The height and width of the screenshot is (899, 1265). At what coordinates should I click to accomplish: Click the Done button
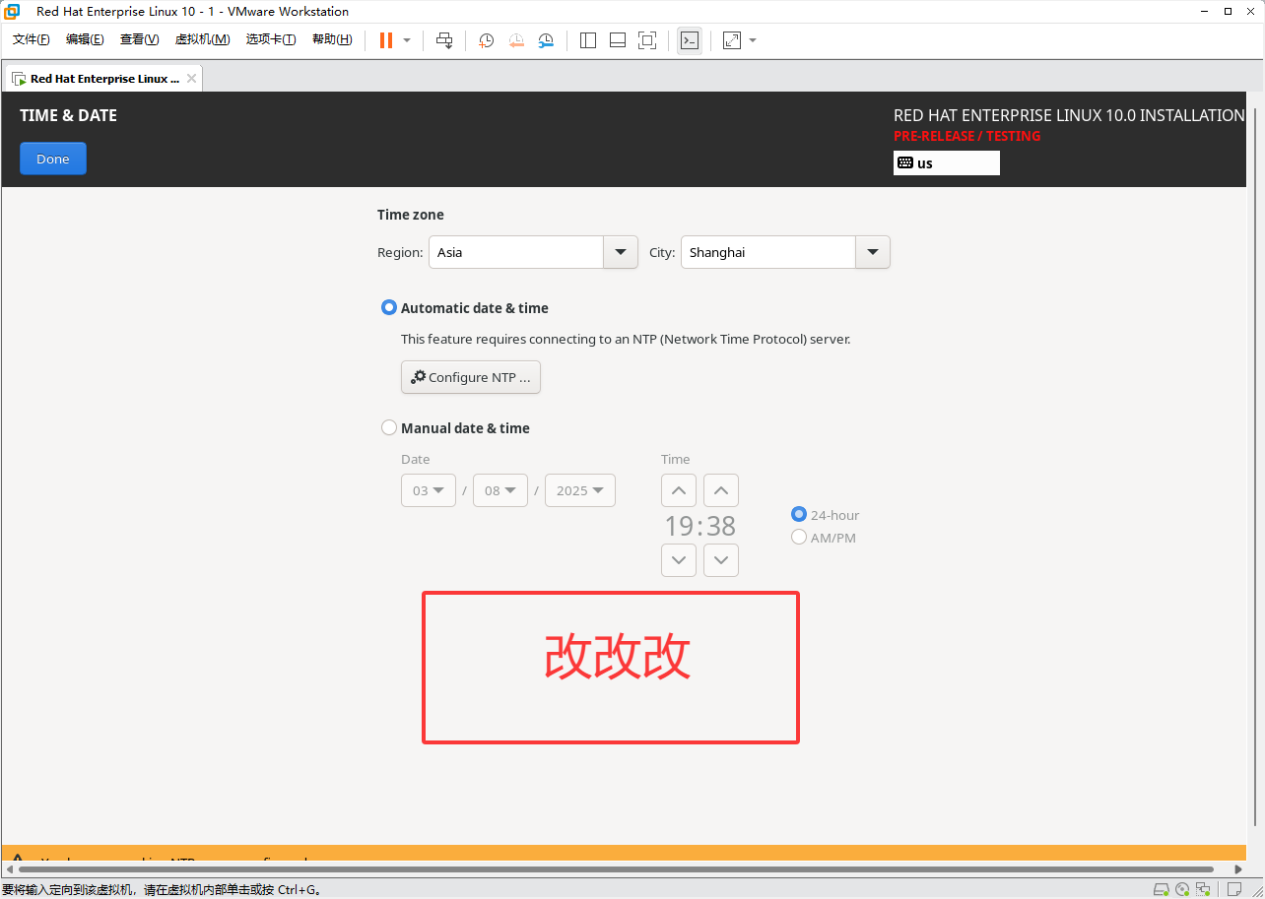point(53,159)
